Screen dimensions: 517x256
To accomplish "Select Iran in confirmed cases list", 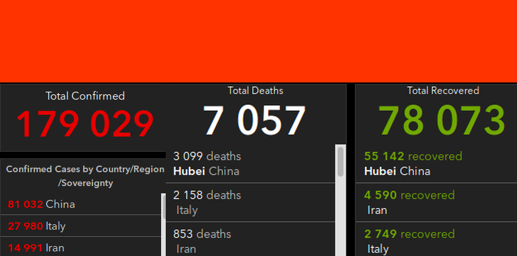I will click(81, 247).
